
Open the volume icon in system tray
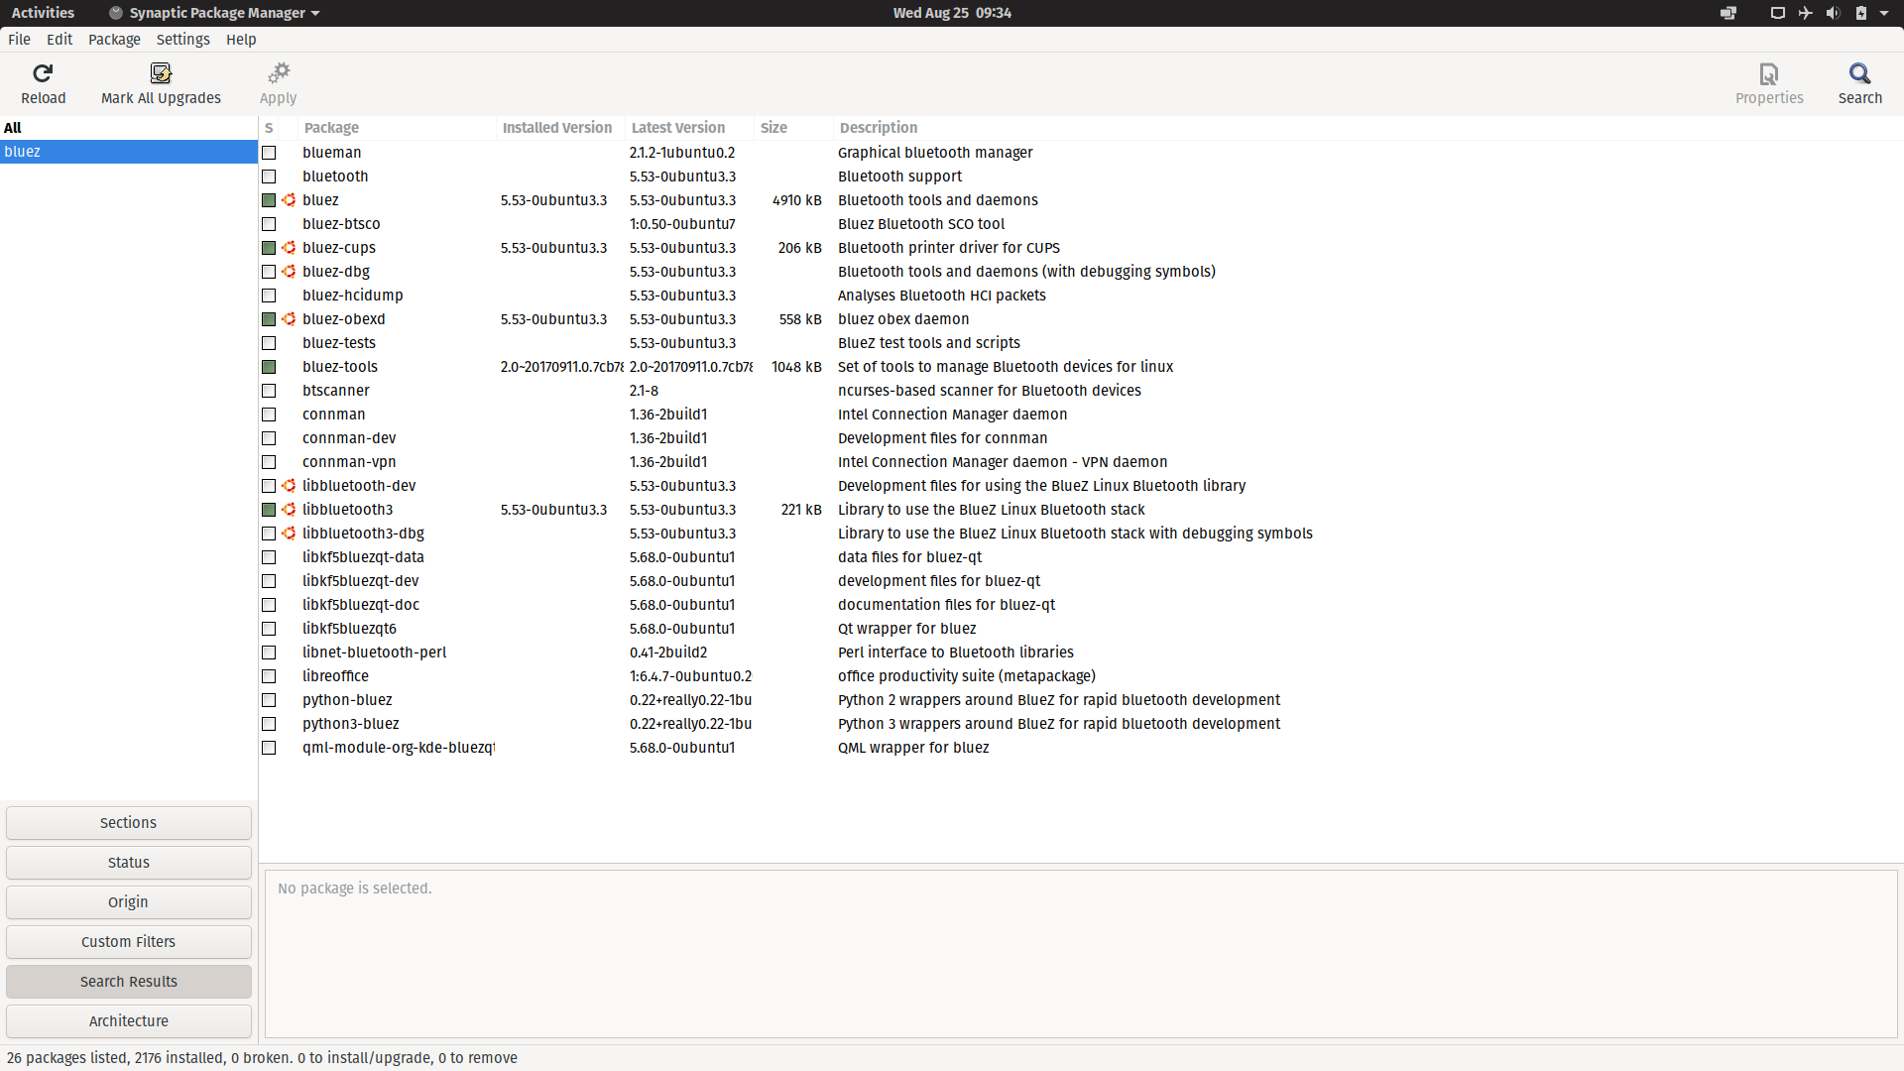(1833, 13)
